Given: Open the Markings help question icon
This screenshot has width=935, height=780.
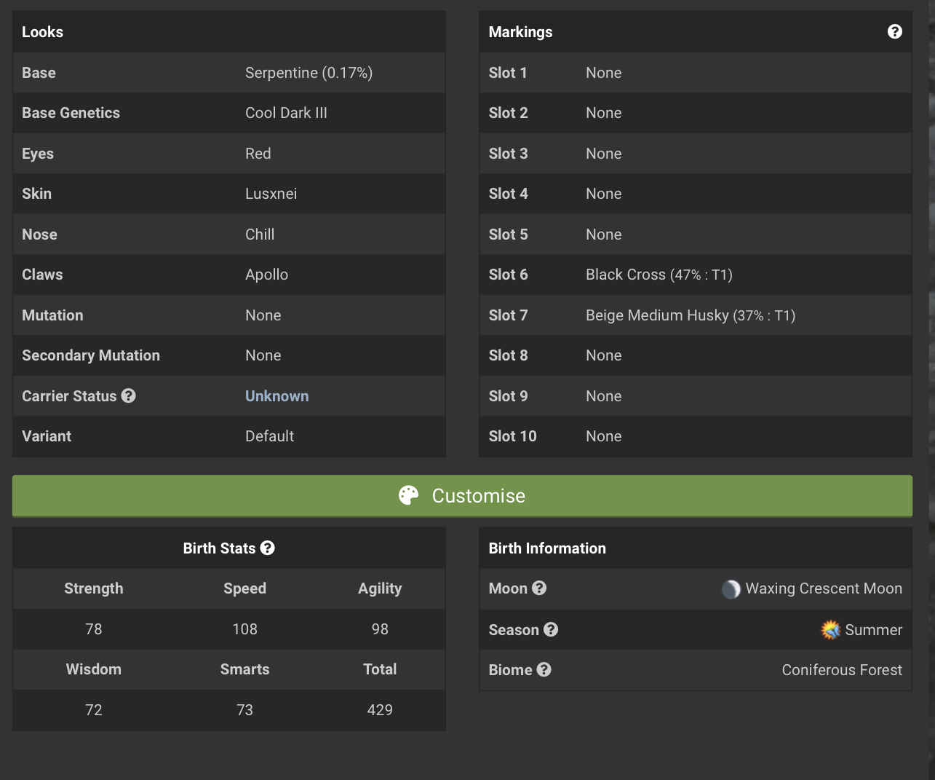Looking at the screenshot, I should (x=895, y=31).
